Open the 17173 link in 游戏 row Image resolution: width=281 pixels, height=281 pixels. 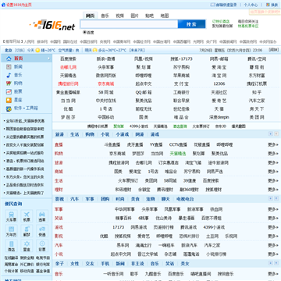[118, 227]
